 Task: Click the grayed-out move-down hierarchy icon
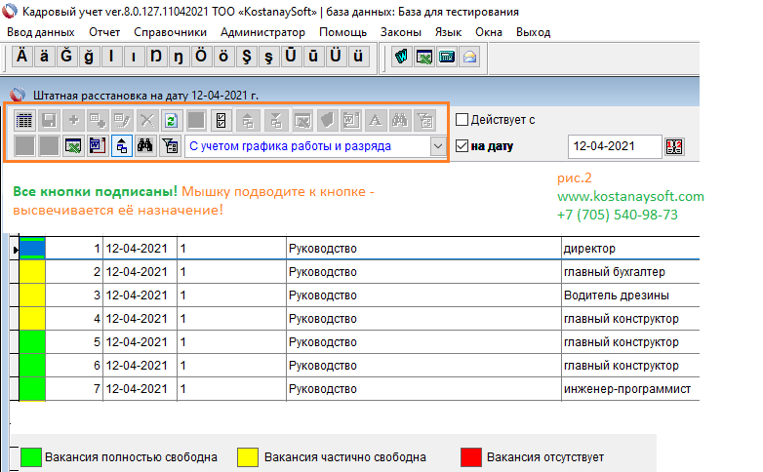(276, 120)
